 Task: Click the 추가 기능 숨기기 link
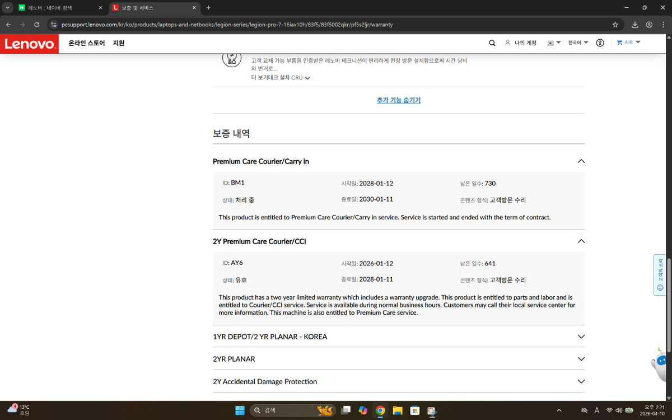(x=399, y=100)
